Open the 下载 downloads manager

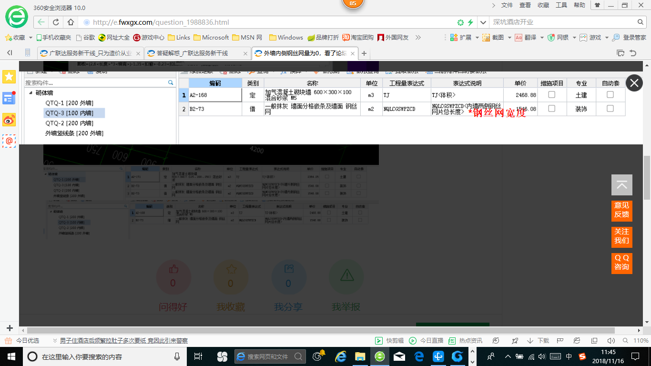[x=538, y=341]
